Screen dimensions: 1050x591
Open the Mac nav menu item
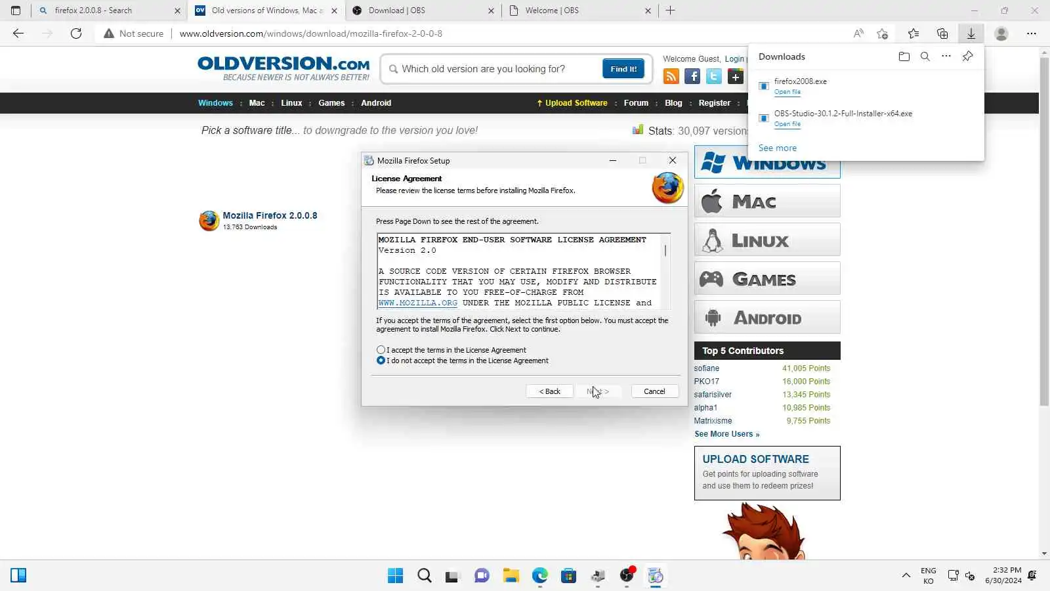click(x=257, y=103)
